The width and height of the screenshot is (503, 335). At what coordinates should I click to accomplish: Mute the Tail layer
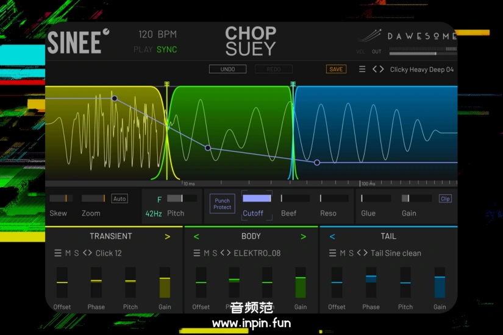click(343, 253)
